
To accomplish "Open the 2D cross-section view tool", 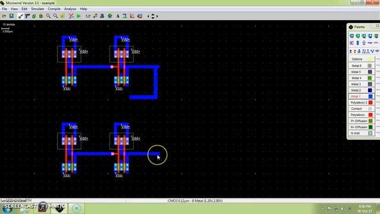I will point(95,16).
